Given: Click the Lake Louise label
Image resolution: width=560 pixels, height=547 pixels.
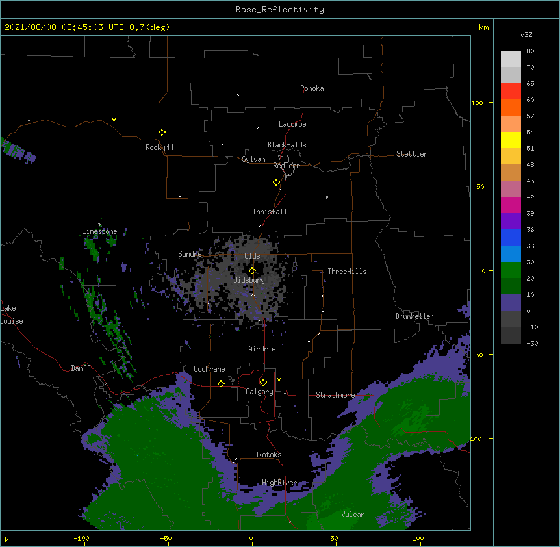Looking at the screenshot, I should coord(12,314).
